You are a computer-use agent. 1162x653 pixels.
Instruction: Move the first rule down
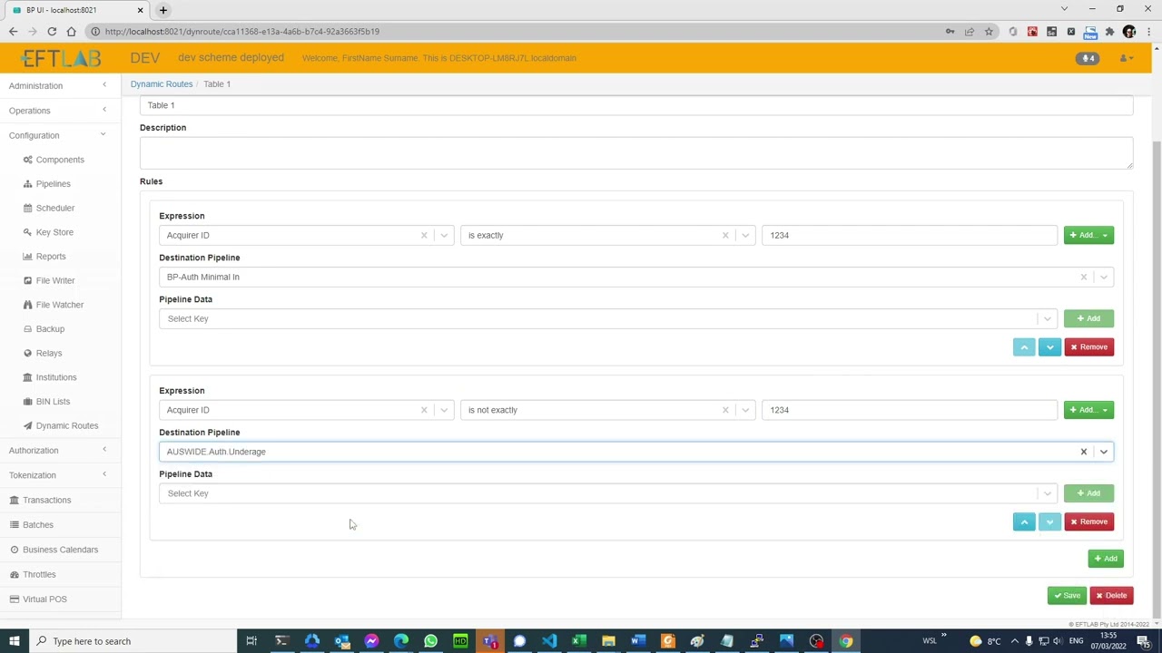[1049, 346]
